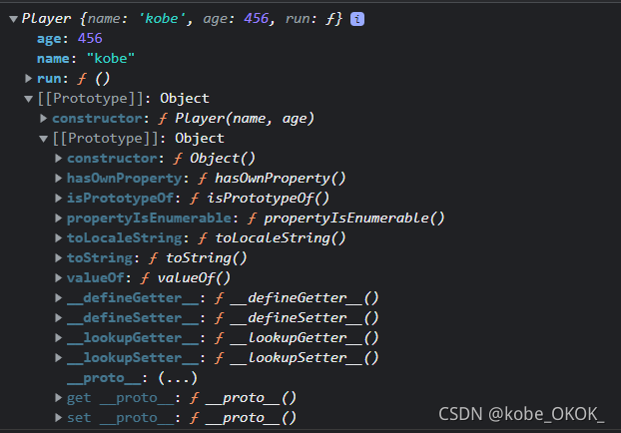Click ƒ __defineGetter__() function value

point(297,297)
